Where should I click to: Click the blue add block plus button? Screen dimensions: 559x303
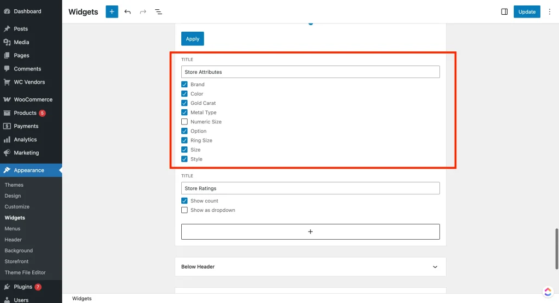[x=112, y=11]
